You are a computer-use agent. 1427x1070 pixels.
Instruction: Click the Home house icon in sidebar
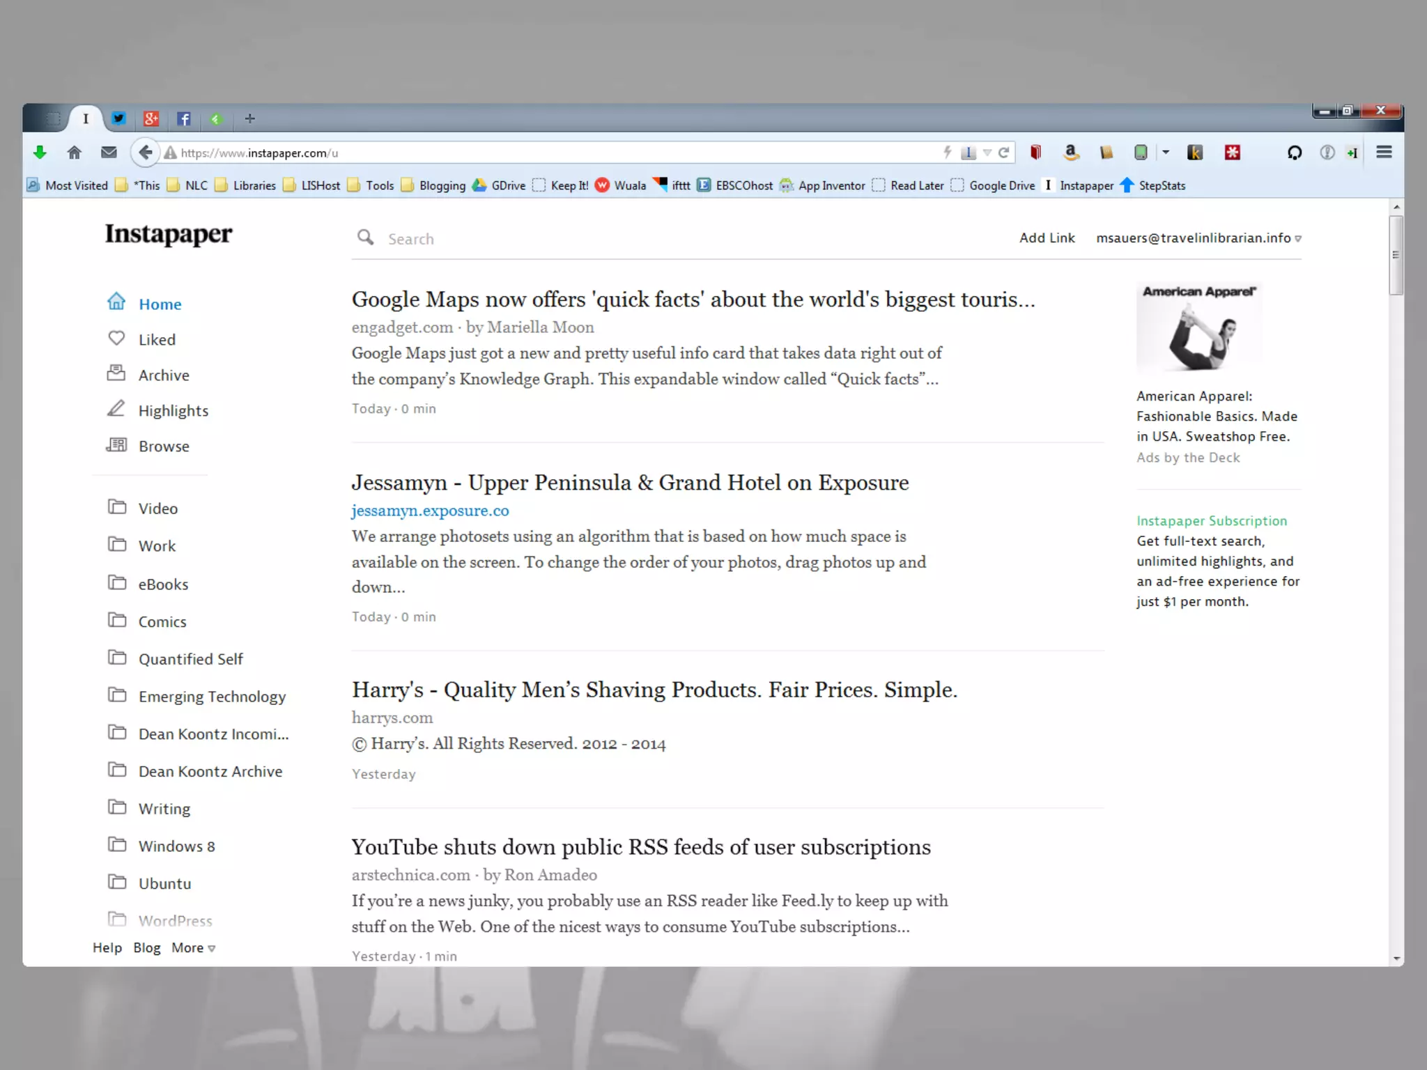point(116,302)
